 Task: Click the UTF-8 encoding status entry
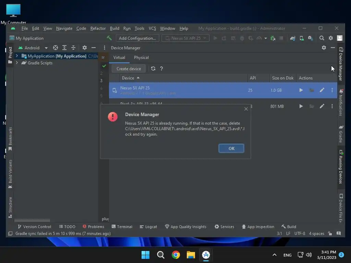tap(300, 234)
